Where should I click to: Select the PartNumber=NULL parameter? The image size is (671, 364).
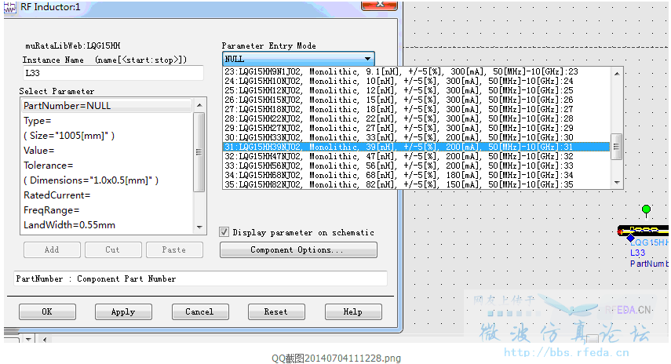107,106
